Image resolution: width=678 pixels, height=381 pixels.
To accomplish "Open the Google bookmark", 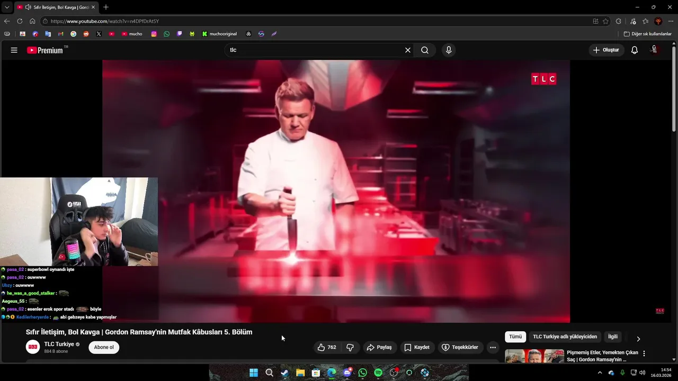I will [73, 34].
